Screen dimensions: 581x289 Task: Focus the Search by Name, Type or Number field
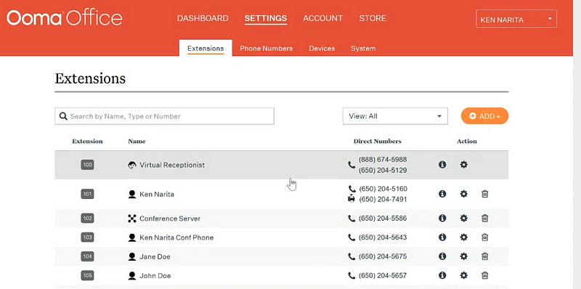(165, 116)
